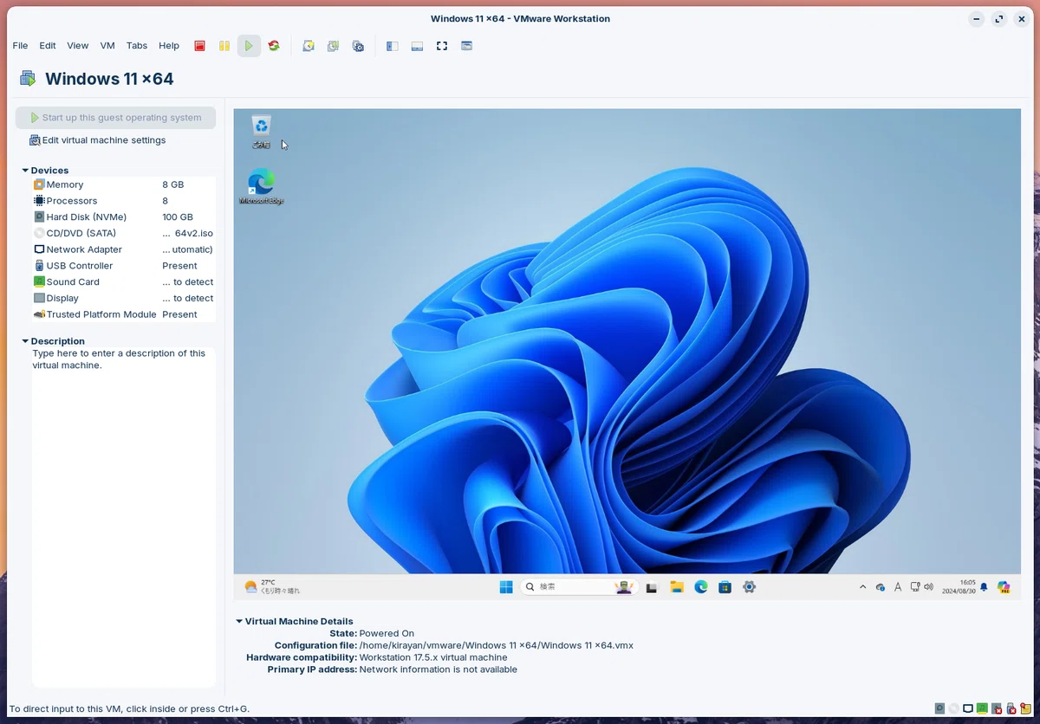This screenshot has height=724, width=1040.
Task: Select the Sound Card device row
Action: [123, 282]
